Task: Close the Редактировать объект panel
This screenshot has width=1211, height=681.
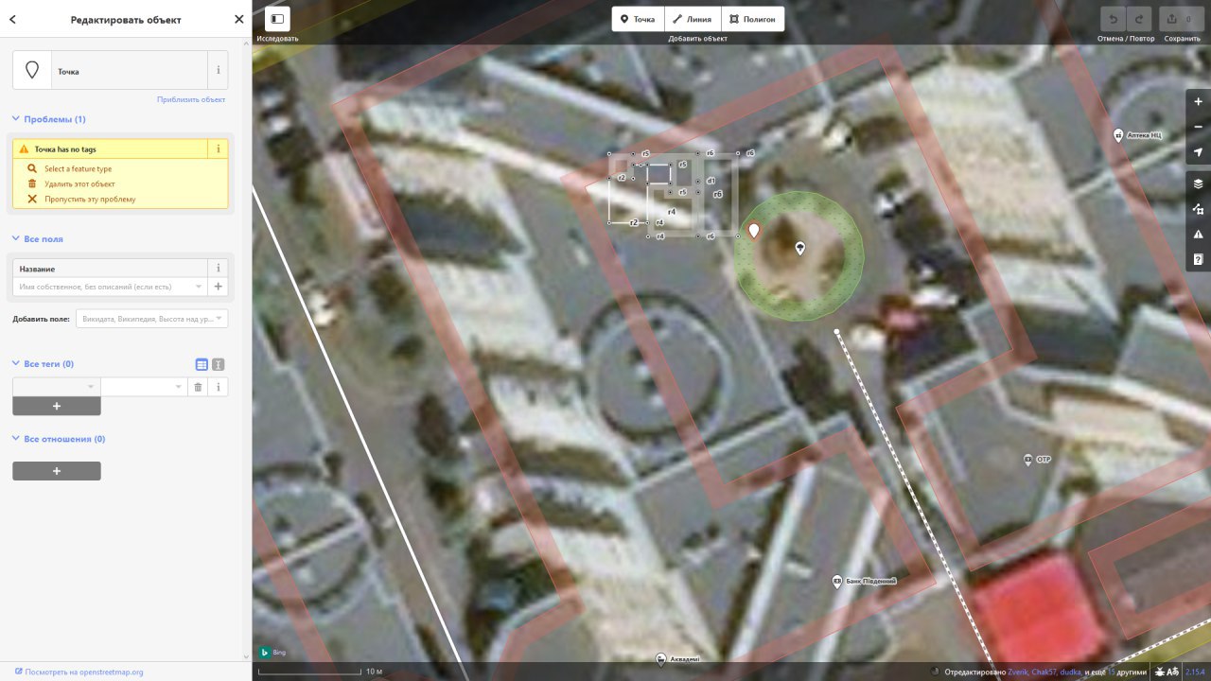Action: point(238,19)
